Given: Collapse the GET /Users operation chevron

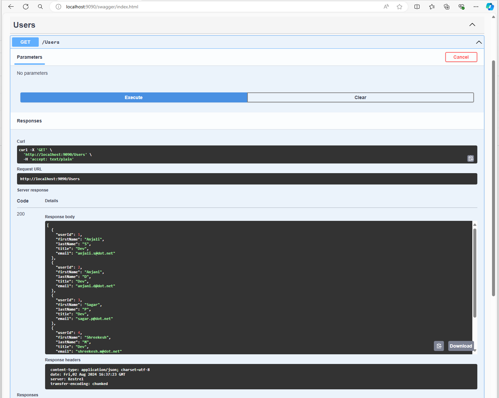Looking at the screenshot, I should pos(479,42).
